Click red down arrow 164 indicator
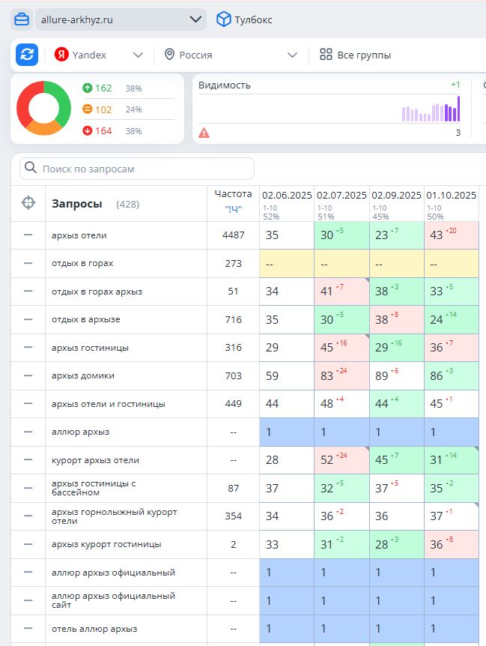 click(97, 130)
